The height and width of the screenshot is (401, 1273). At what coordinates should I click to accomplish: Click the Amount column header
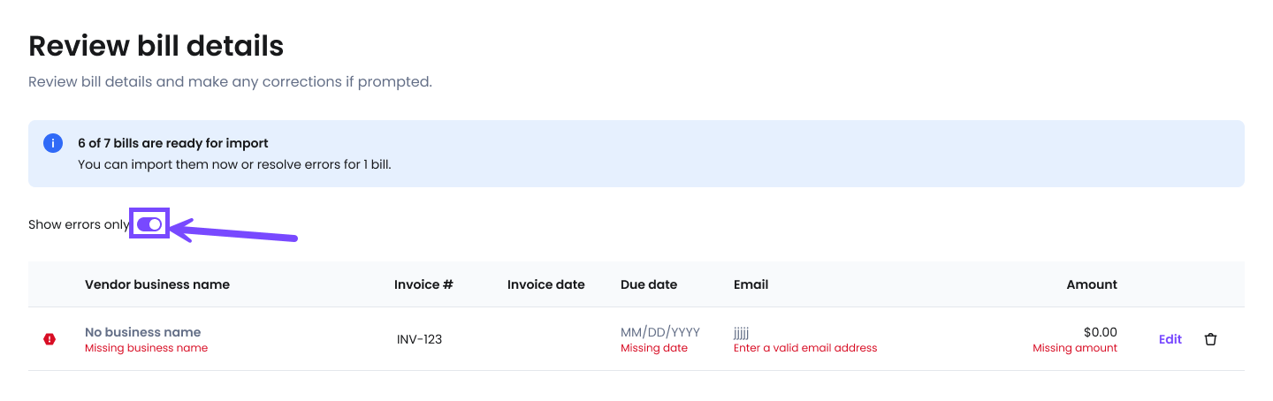click(x=1092, y=284)
